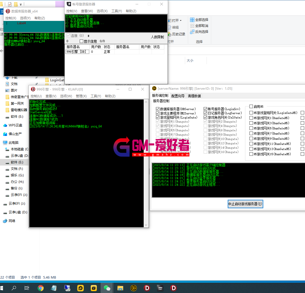This screenshot has width=305, height=293.
Task: Toggle 帐号服务器(LoginSrv) checkbox
Action: 205,109
